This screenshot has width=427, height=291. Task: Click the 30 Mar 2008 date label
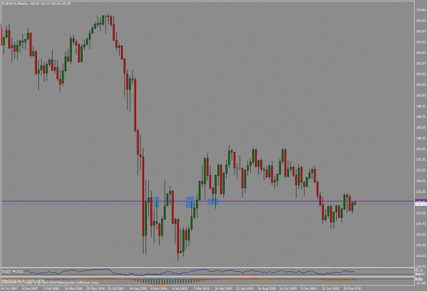click(x=73, y=288)
